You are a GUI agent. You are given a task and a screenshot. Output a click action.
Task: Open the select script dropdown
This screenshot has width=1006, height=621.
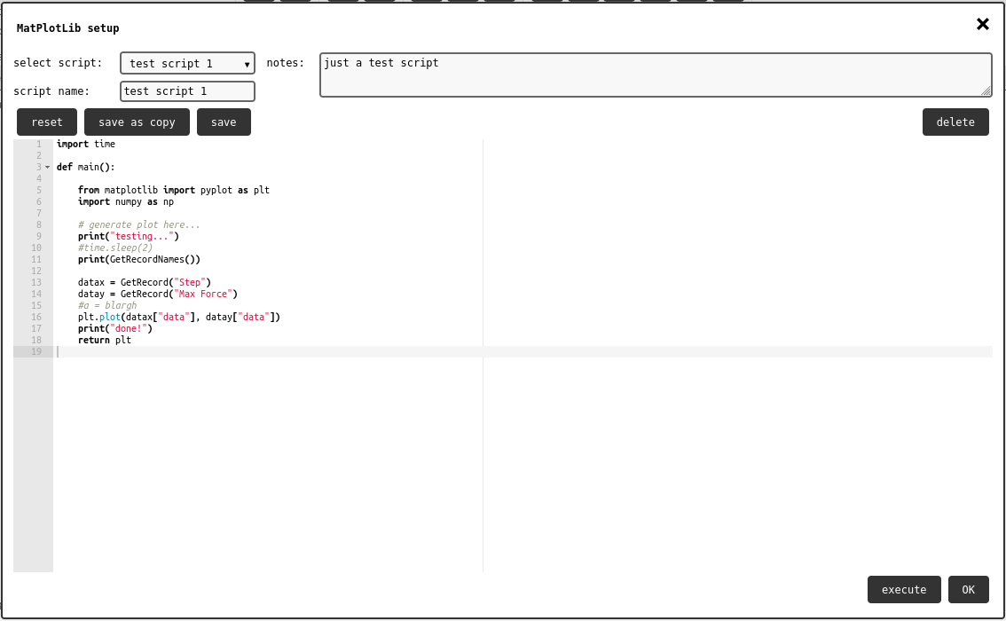tap(187, 64)
